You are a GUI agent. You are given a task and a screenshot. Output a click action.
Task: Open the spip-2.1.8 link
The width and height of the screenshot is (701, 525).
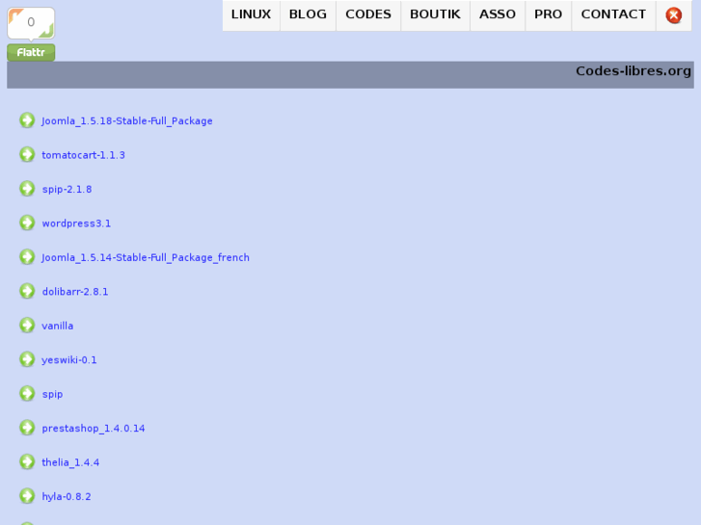click(x=67, y=190)
